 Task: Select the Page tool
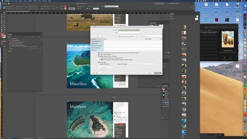coord(2,15)
